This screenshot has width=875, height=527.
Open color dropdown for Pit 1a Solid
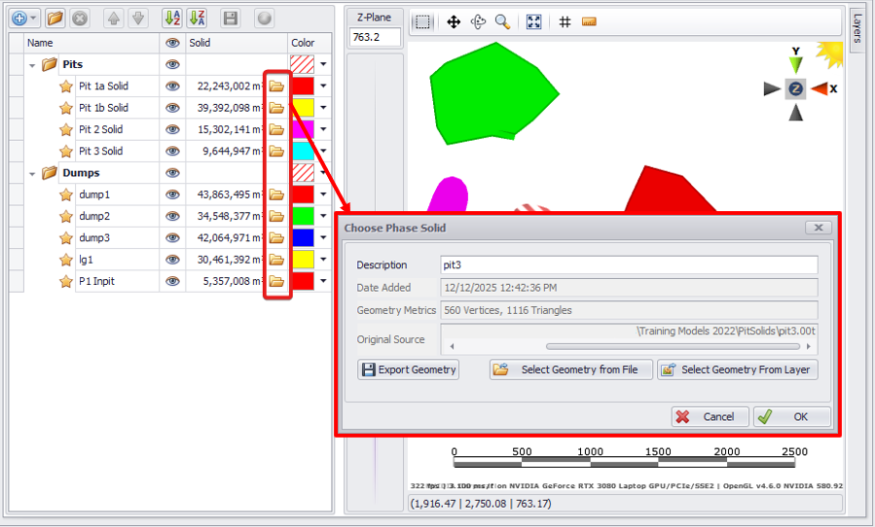click(x=323, y=87)
